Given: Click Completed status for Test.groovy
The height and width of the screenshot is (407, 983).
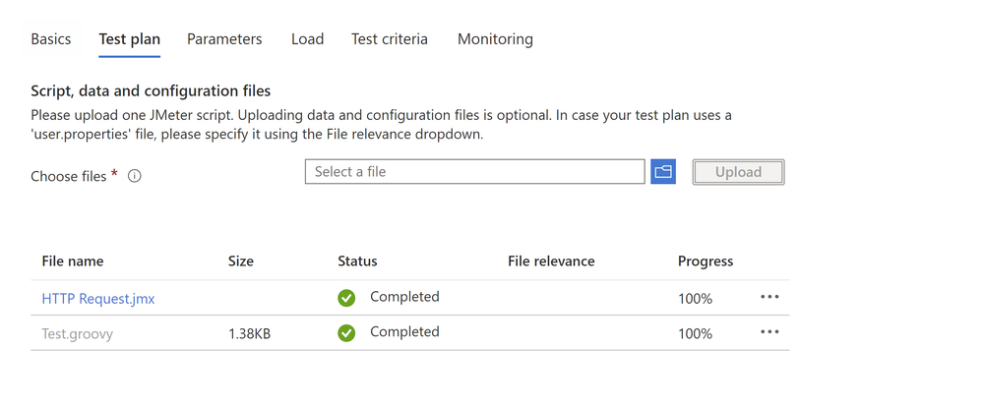Looking at the screenshot, I should click(x=404, y=332).
